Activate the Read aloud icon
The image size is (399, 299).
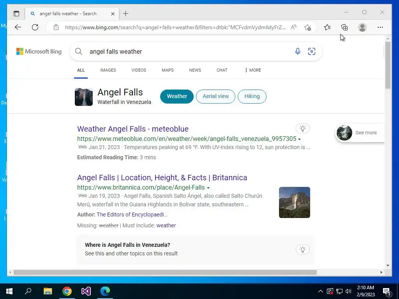coord(294,27)
